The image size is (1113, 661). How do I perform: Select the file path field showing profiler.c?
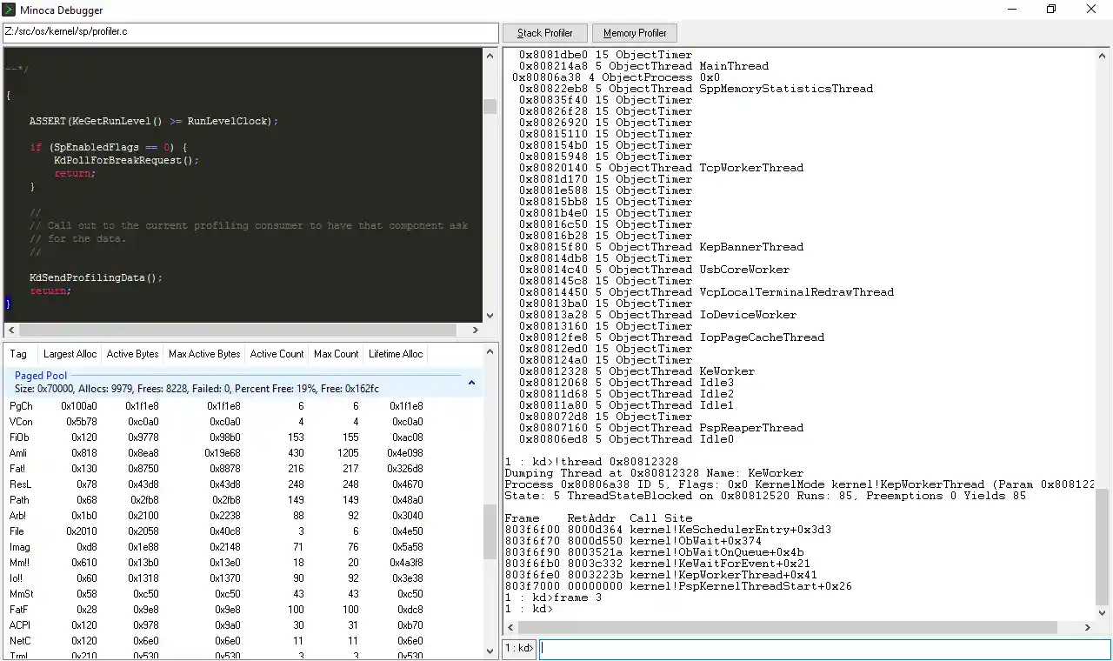250,32
